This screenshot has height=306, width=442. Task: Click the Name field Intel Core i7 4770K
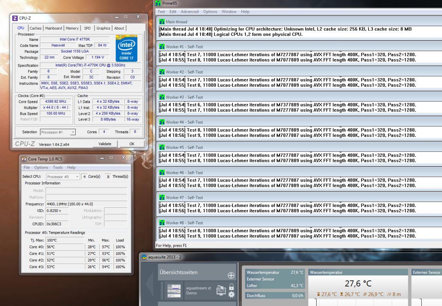coord(75,39)
